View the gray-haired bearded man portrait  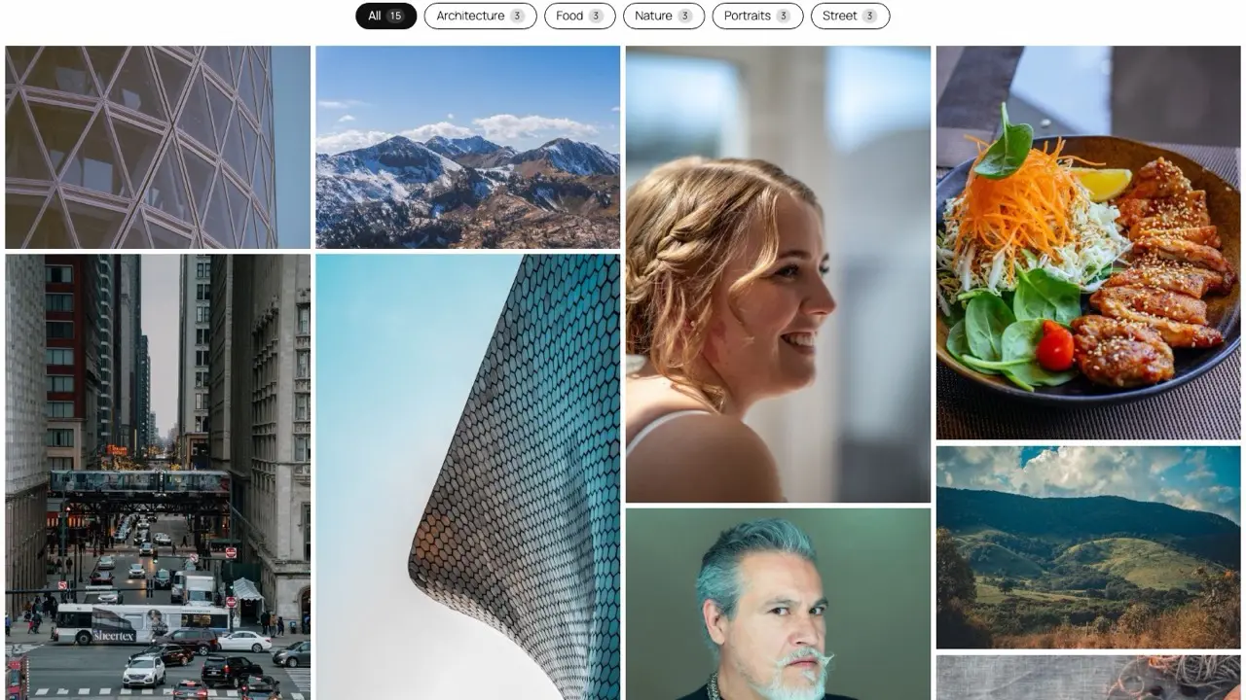[x=778, y=604]
